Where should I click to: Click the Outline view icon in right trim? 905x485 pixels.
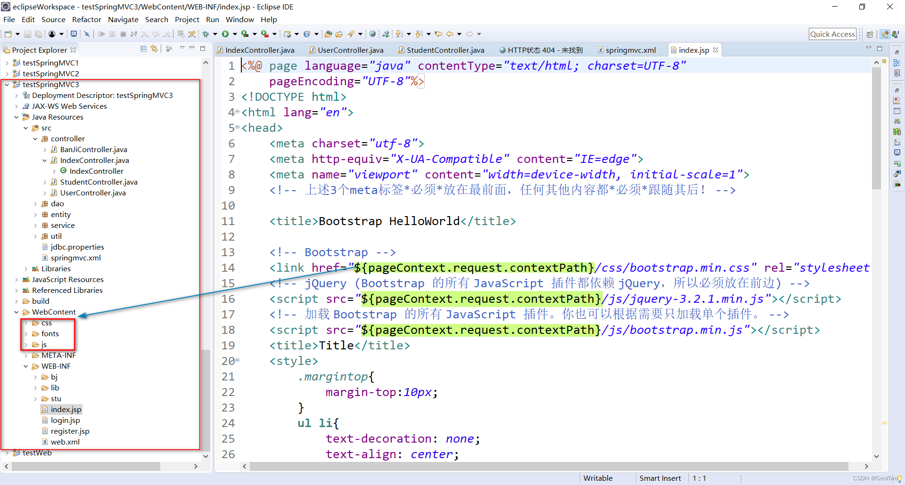coord(897,63)
